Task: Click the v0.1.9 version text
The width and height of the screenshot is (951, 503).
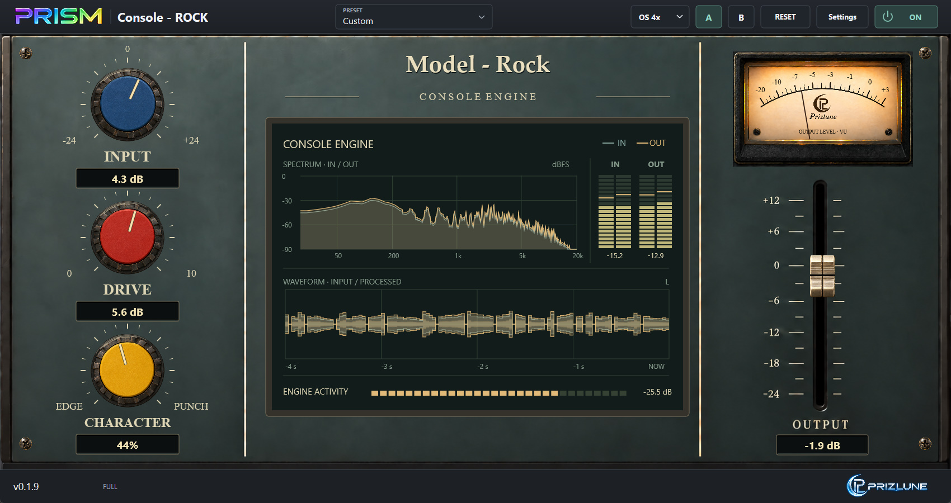Action: 26,487
